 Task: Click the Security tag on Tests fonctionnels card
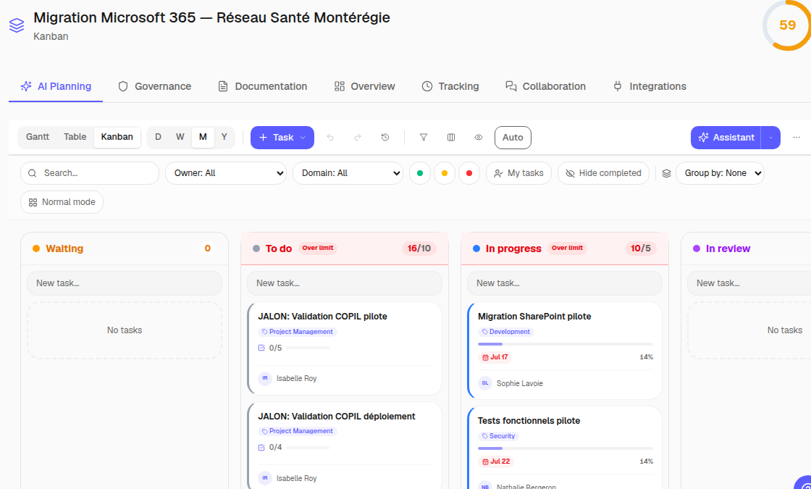[498, 436]
